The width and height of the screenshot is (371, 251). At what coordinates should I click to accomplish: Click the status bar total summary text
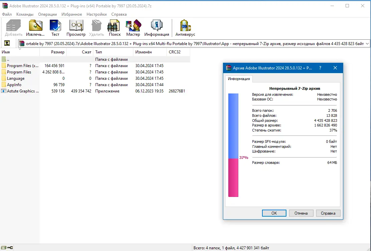[x=231, y=248]
